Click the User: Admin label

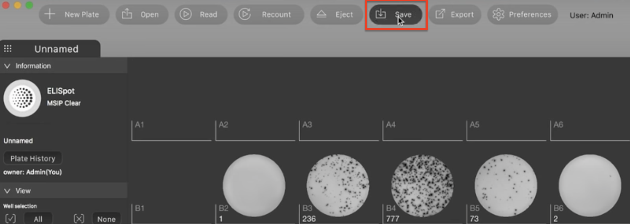coord(591,15)
